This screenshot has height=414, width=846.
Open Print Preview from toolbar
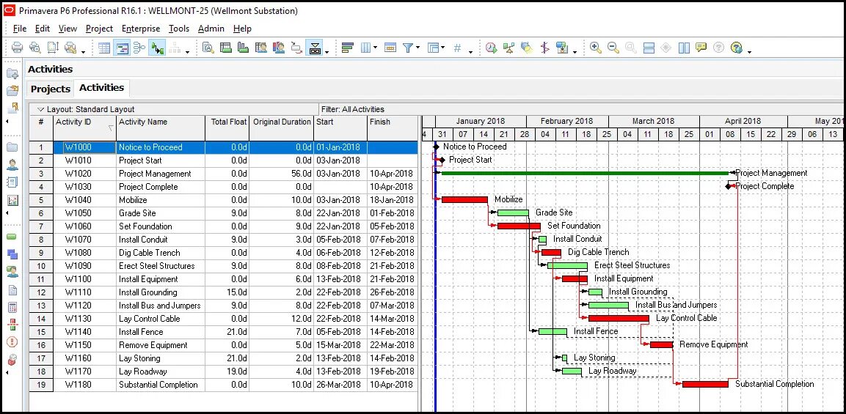point(34,48)
